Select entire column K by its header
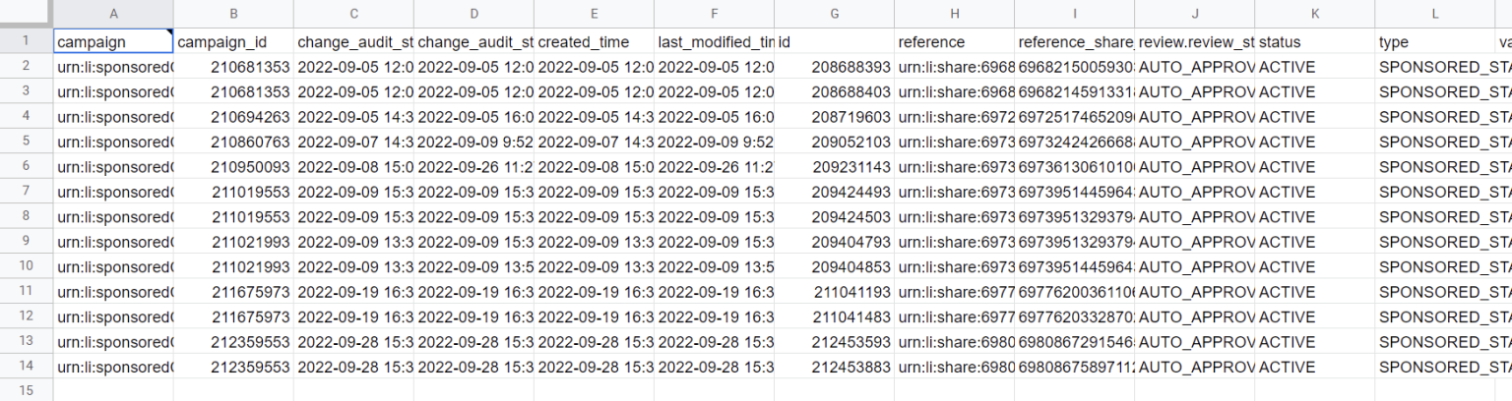 coord(1314,14)
